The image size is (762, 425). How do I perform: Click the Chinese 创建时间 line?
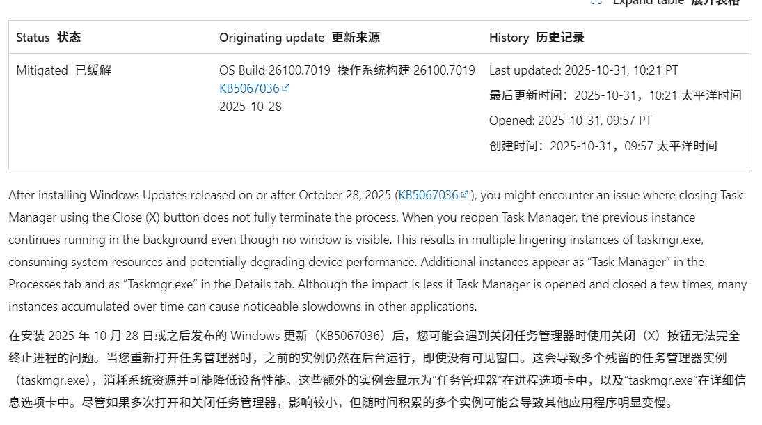[603, 146]
